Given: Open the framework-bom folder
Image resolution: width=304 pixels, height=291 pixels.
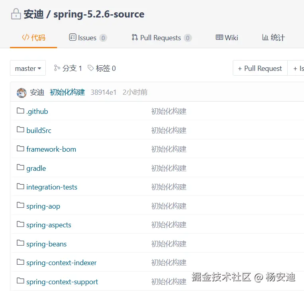Looking at the screenshot, I should (51, 149).
